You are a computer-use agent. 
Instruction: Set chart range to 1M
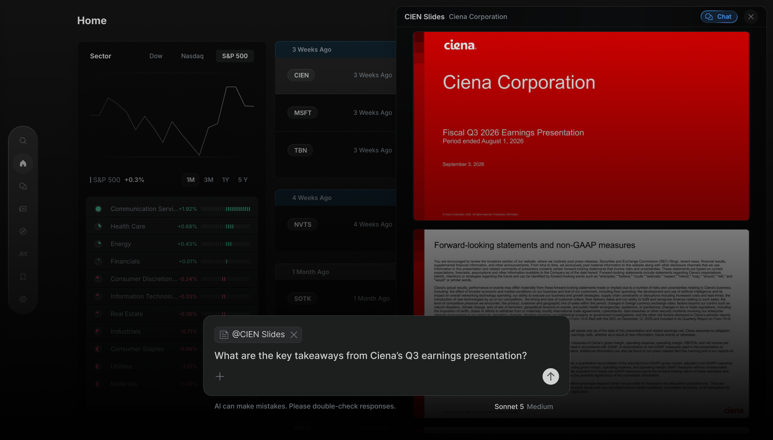click(190, 180)
